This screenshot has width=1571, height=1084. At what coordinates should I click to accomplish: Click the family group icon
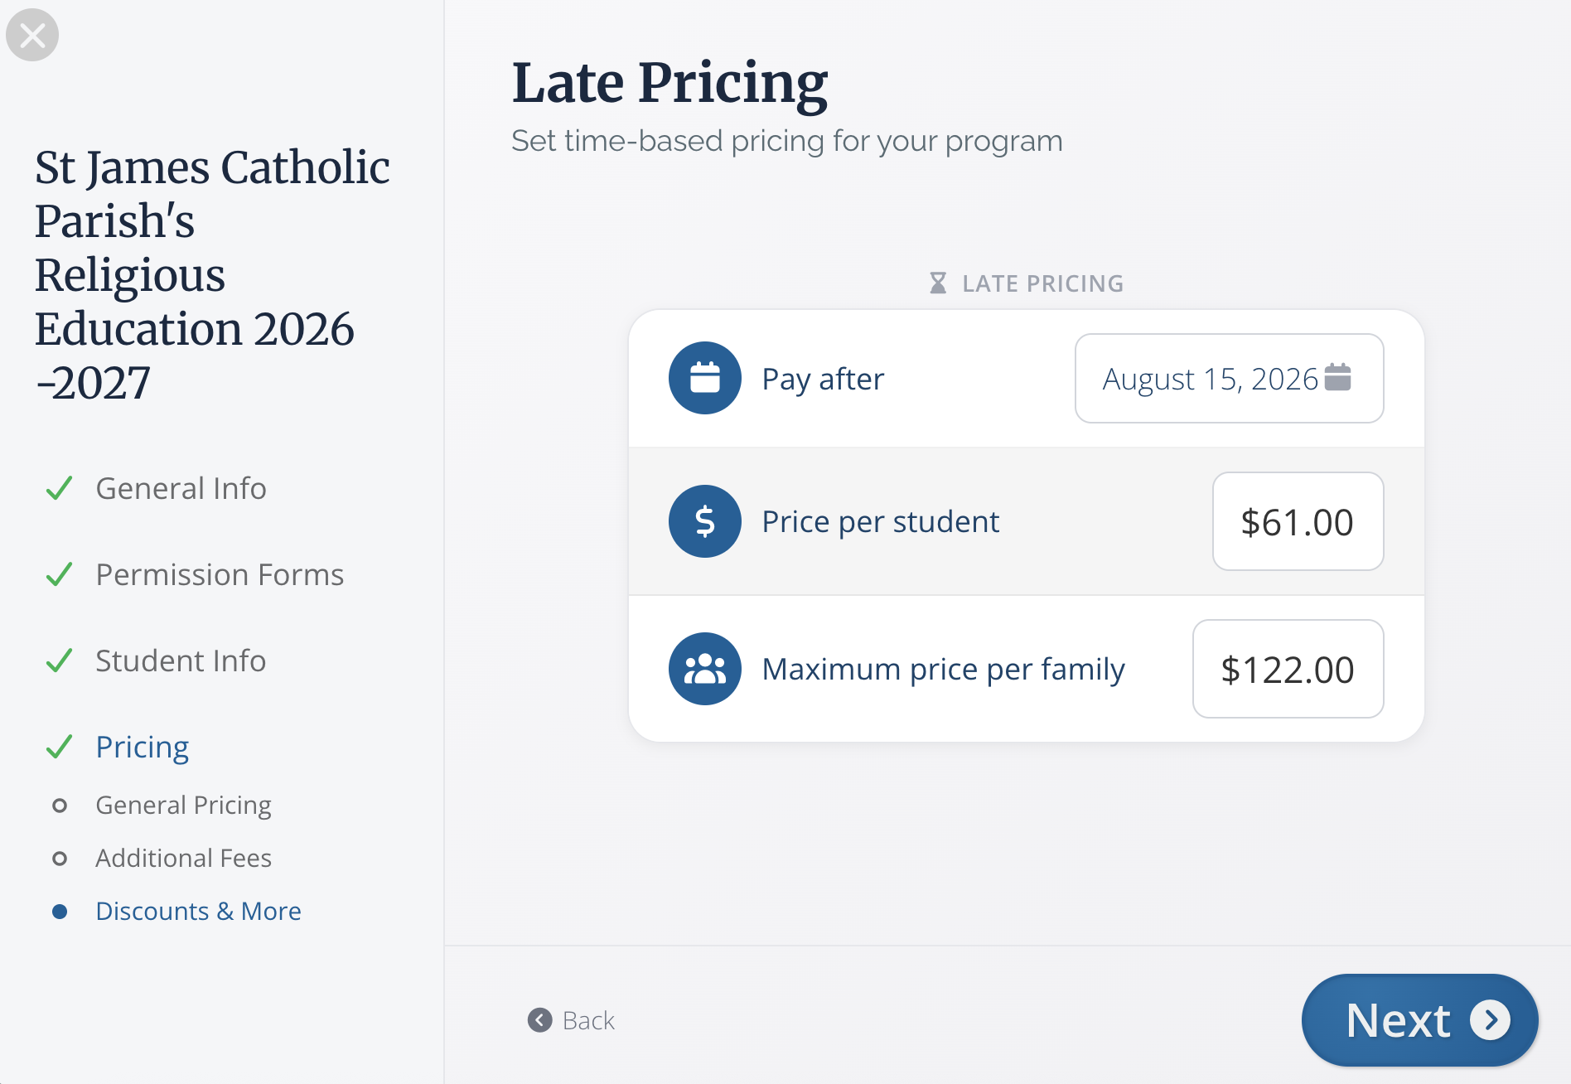(704, 669)
